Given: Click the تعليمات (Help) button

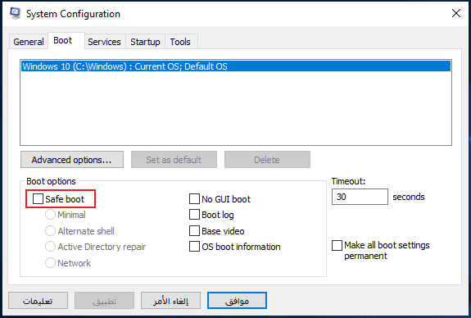Looking at the screenshot, I should point(38,301).
